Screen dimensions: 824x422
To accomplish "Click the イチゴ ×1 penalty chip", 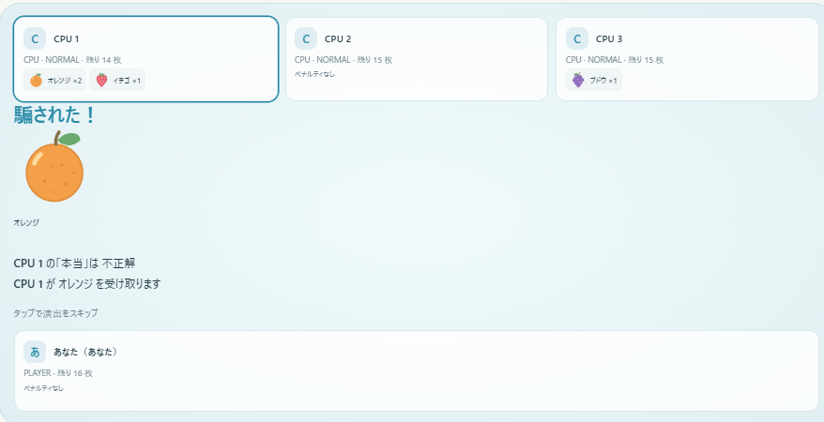I will point(117,81).
